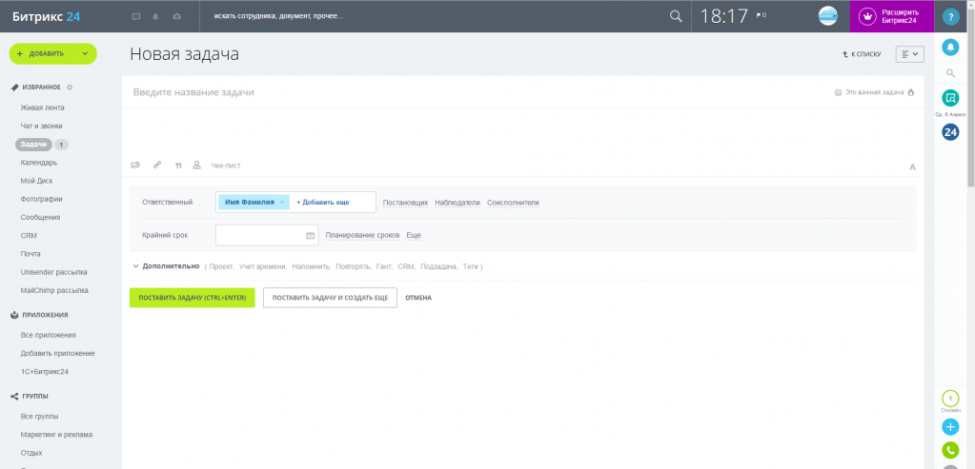Open MailChimp рассылка in the sidebar
Image resolution: width=975 pixels, height=469 pixels.
[54, 290]
